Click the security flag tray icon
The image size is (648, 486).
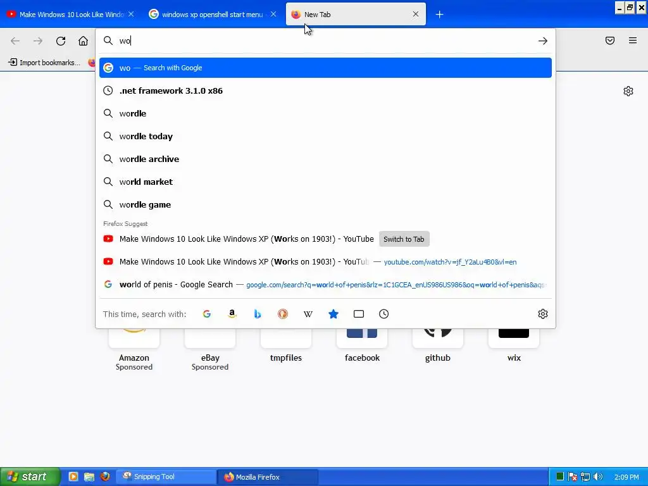pos(572,477)
